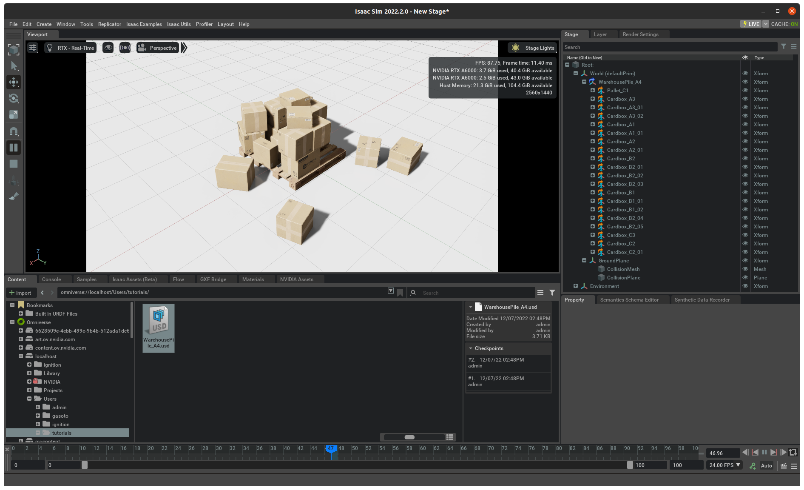Click the Import button
The height and width of the screenshot is (490, 804).
20,293
